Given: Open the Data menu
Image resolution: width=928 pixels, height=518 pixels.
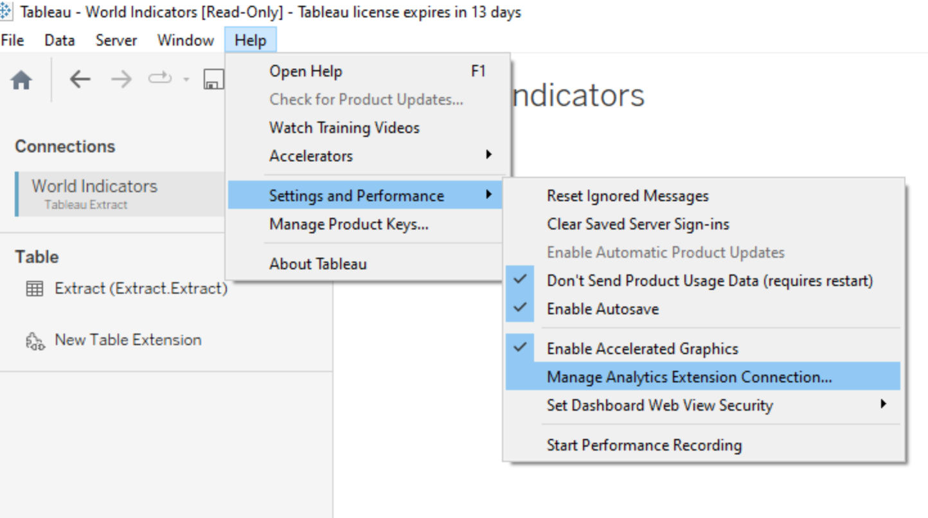Looking at the screenshot, I should [x=59, y=40].
